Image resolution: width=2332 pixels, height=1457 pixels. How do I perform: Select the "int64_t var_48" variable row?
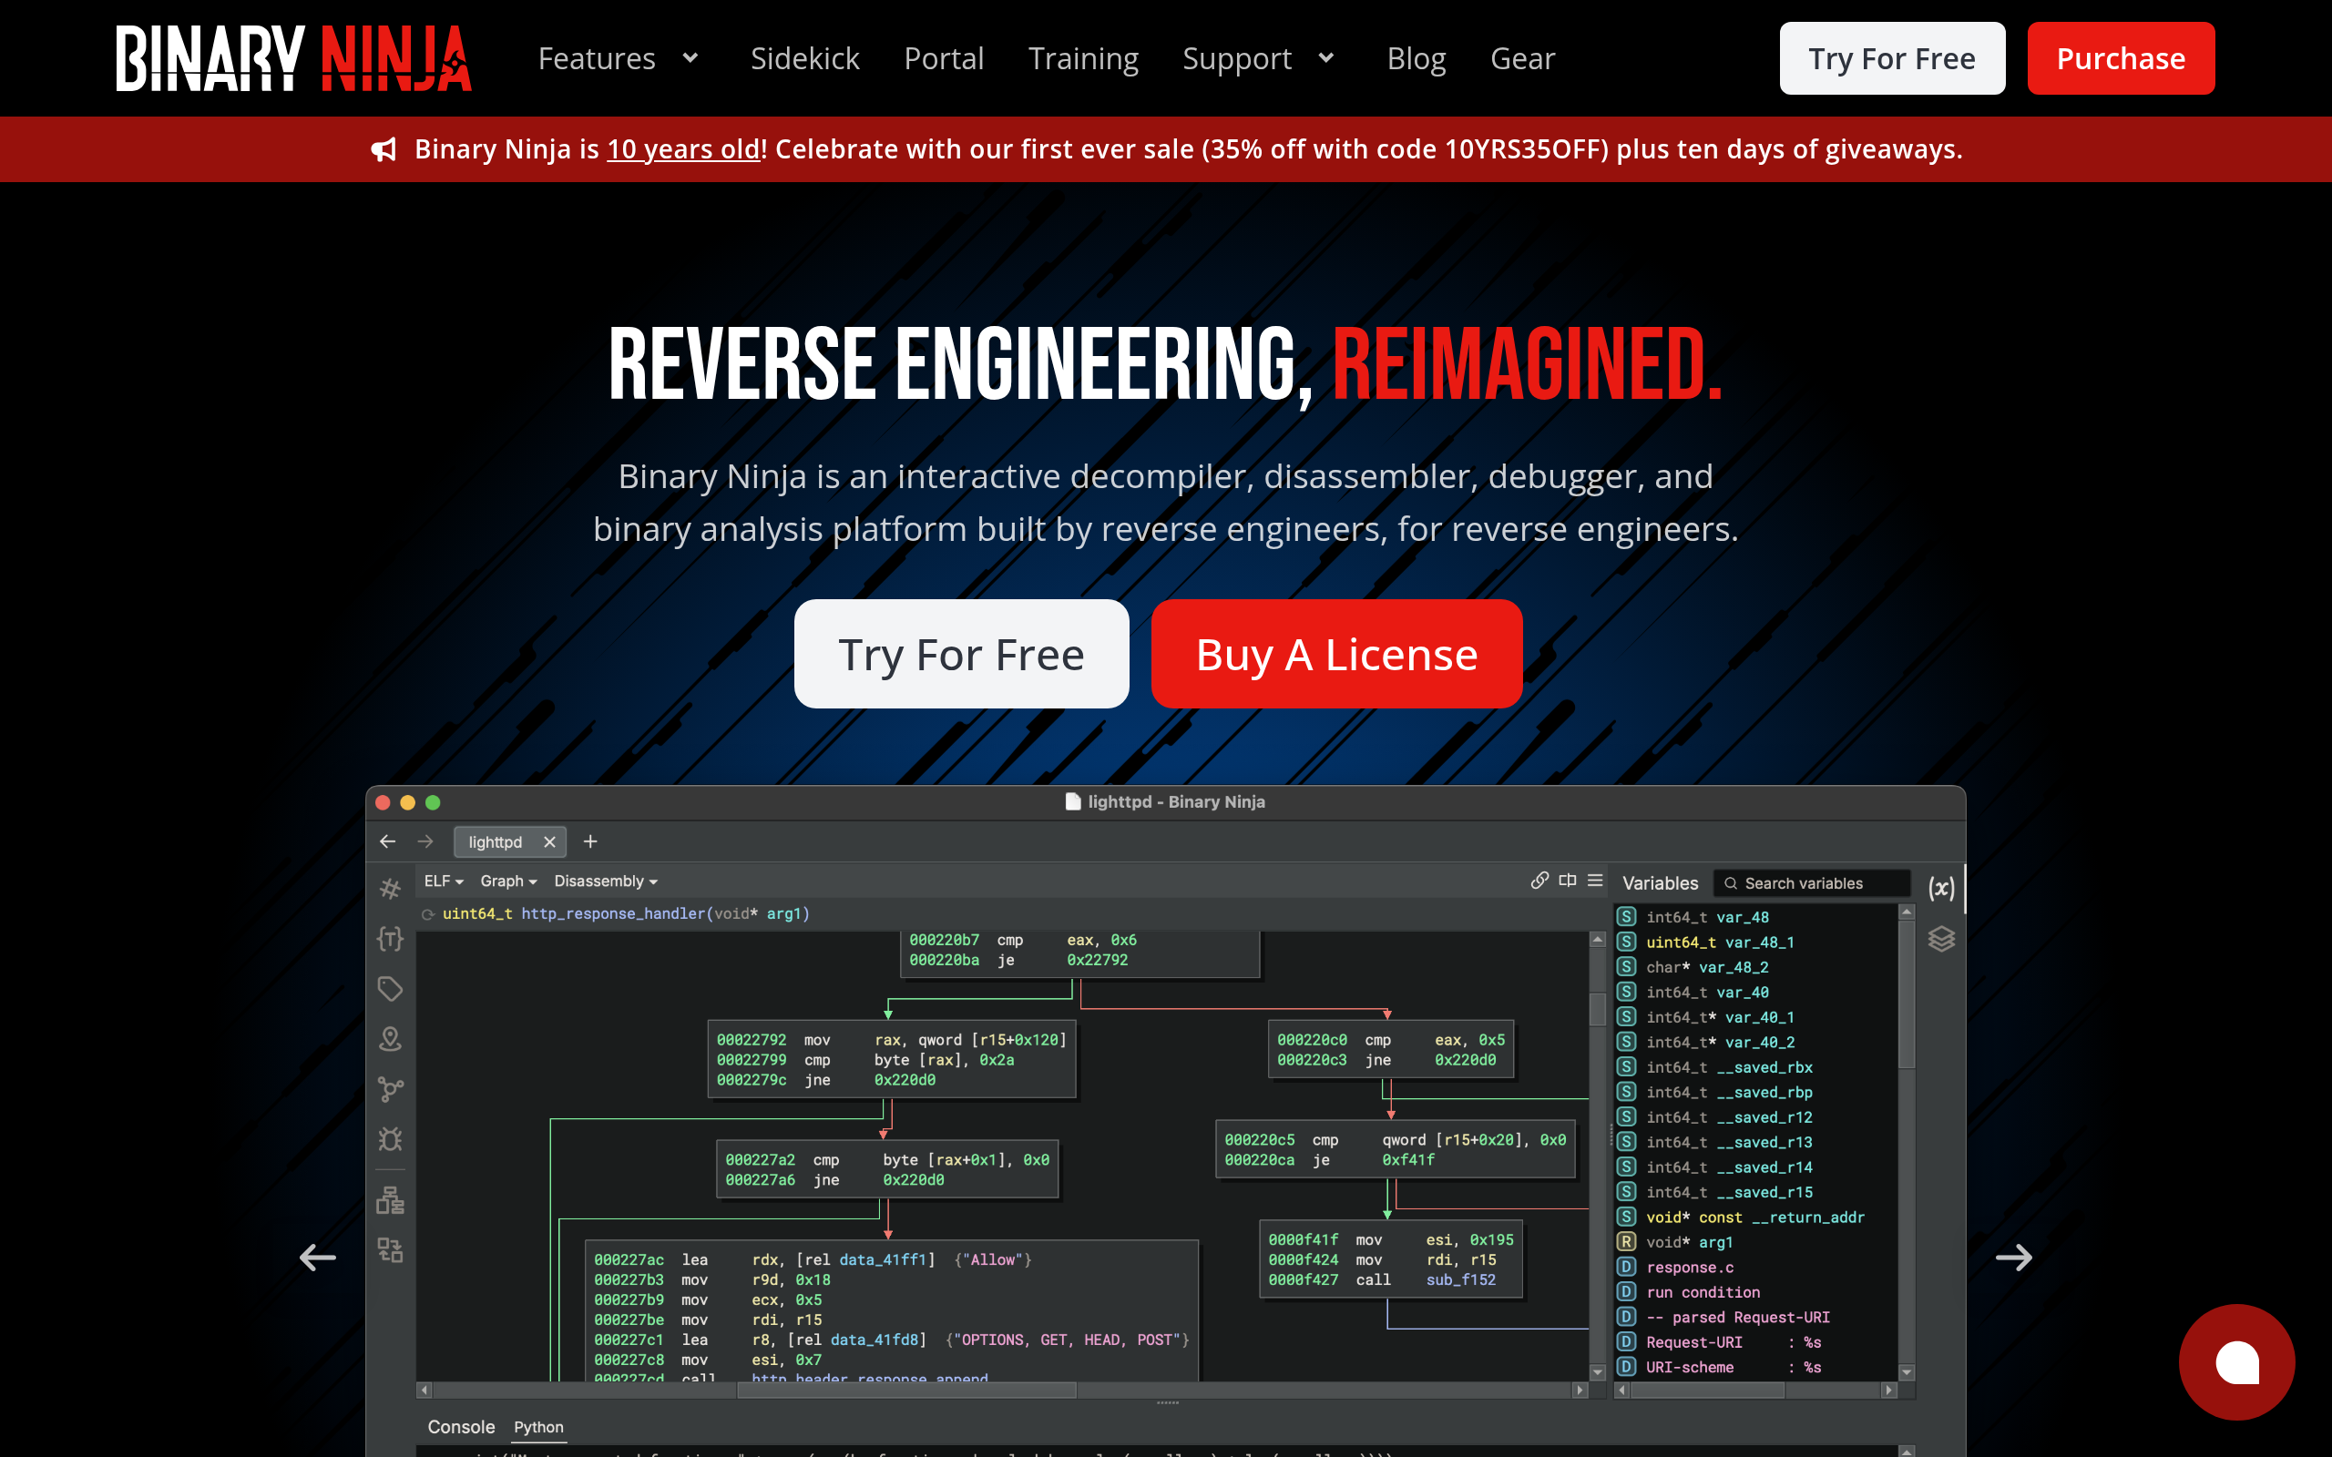click(1755, 917)
